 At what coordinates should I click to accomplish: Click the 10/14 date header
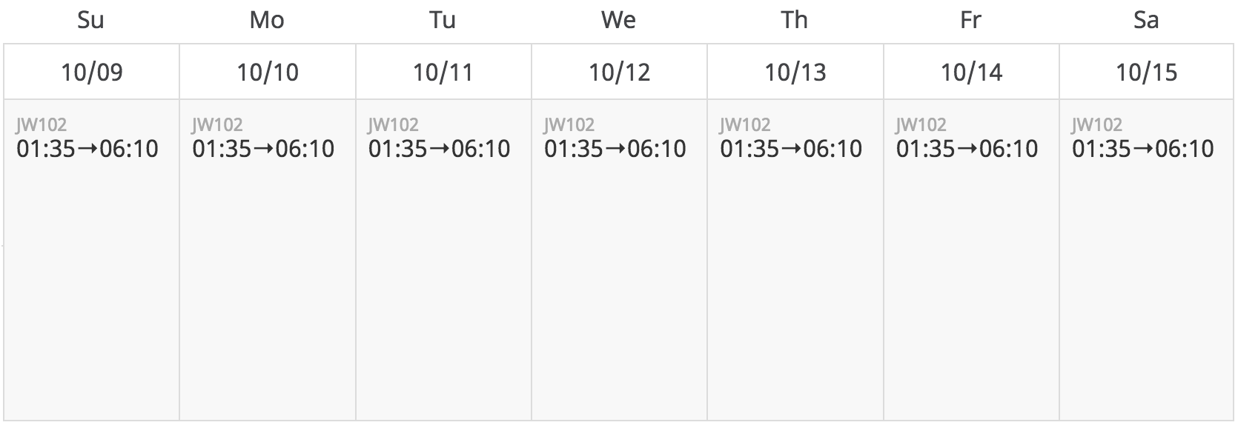coord(971,72)
